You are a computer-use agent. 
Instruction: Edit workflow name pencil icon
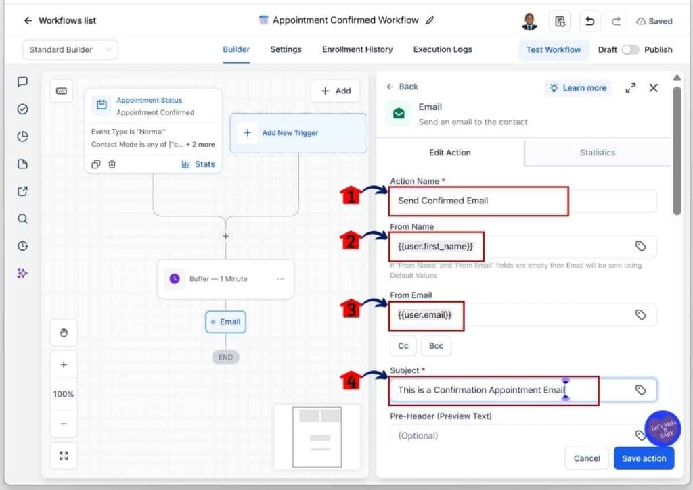430,20
